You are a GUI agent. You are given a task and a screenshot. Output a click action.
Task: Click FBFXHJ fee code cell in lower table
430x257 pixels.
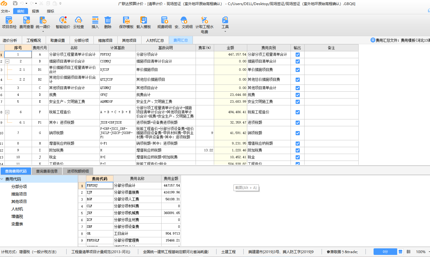100,185
